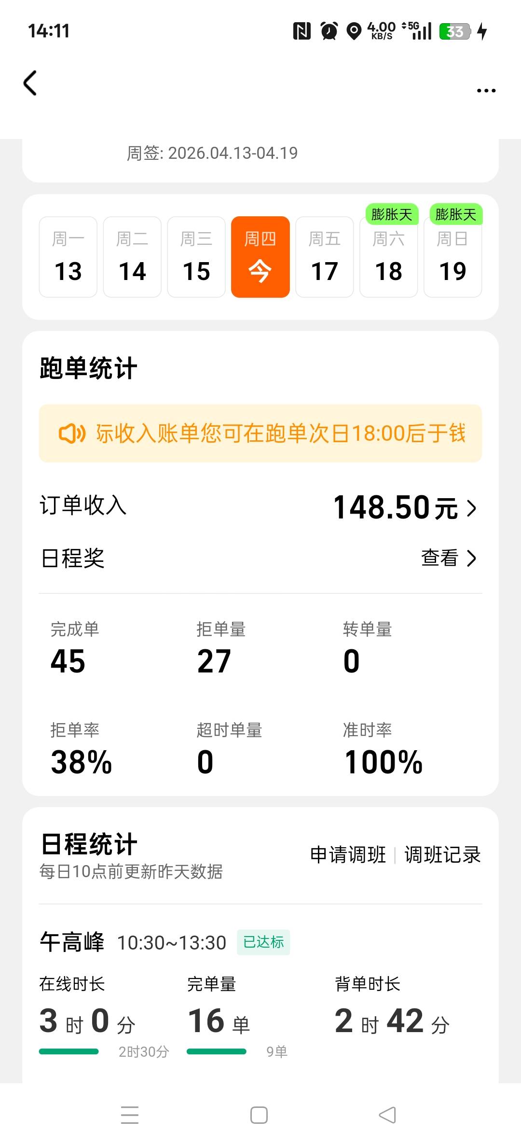Screen dimensions: 521x1147
Task: Switch to Wednesday the 15th
Action: (196, 257)
